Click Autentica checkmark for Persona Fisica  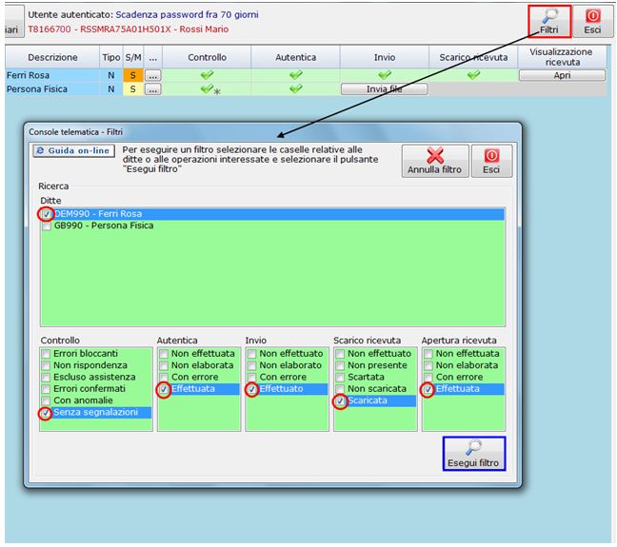pyautogui.click(x=296, y=88)
